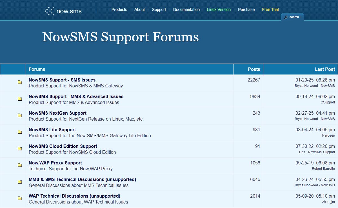Viewport: 338px width, 208px height.
Task: Click last post date 01-20-25 06:28 pm
Action: tap(315, 80)
